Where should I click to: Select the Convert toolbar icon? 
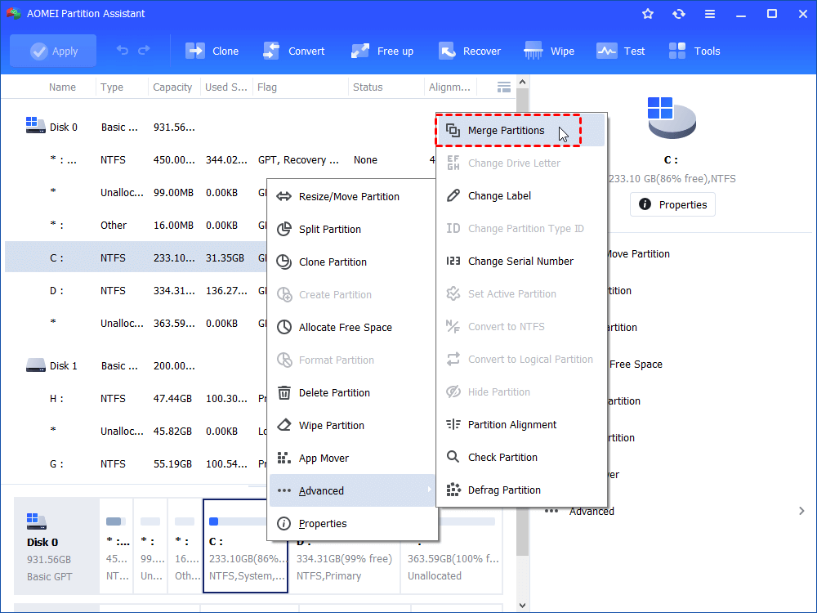coord(294,50)
